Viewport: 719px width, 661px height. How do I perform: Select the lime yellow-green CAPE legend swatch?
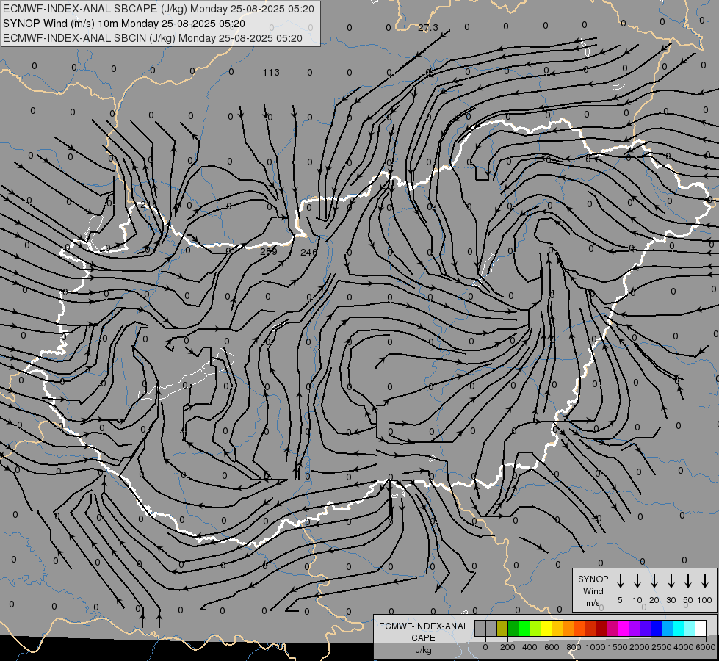pyautogui.click(x=535, y=628)
